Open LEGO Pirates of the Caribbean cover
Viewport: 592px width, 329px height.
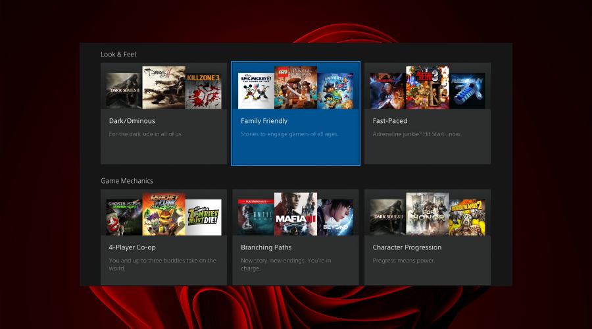pos(295,88)
